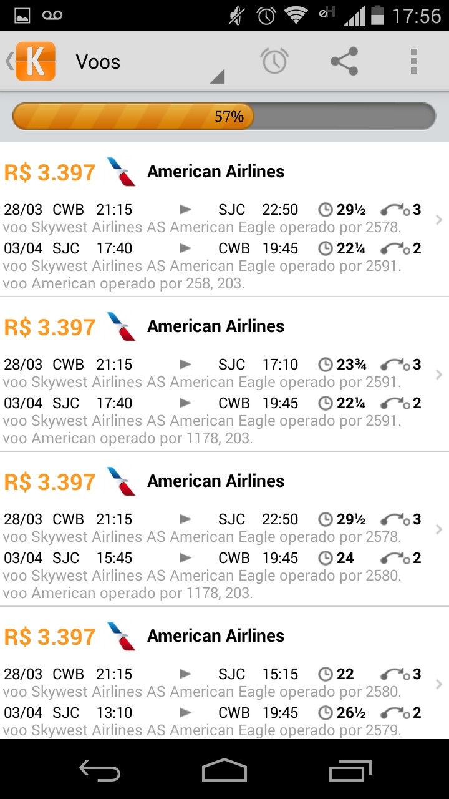Tap first American Airlines logo
Image resolution: width=449 pixels, height=799 pixels.
[x=122, y=172]
